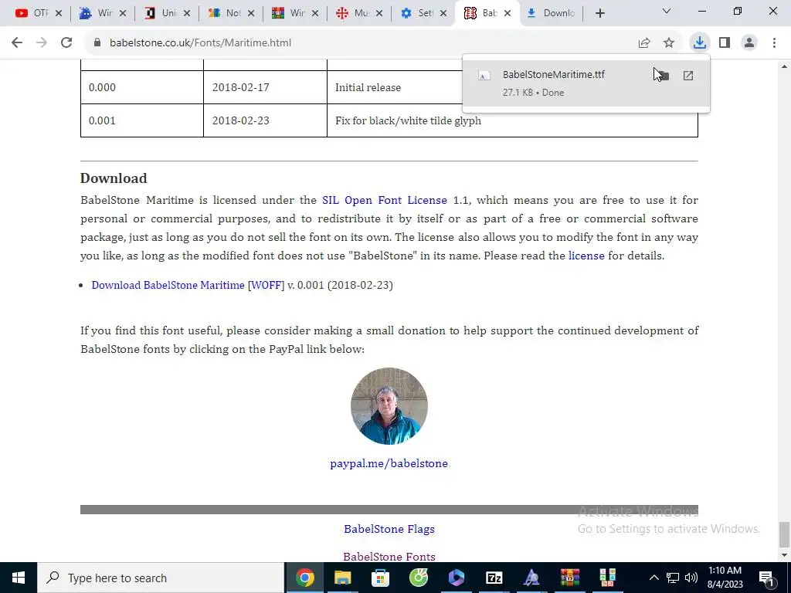Click the PayPal portrait photo
Viewport: 791px width, 593px height.
[x=389, y=406]
